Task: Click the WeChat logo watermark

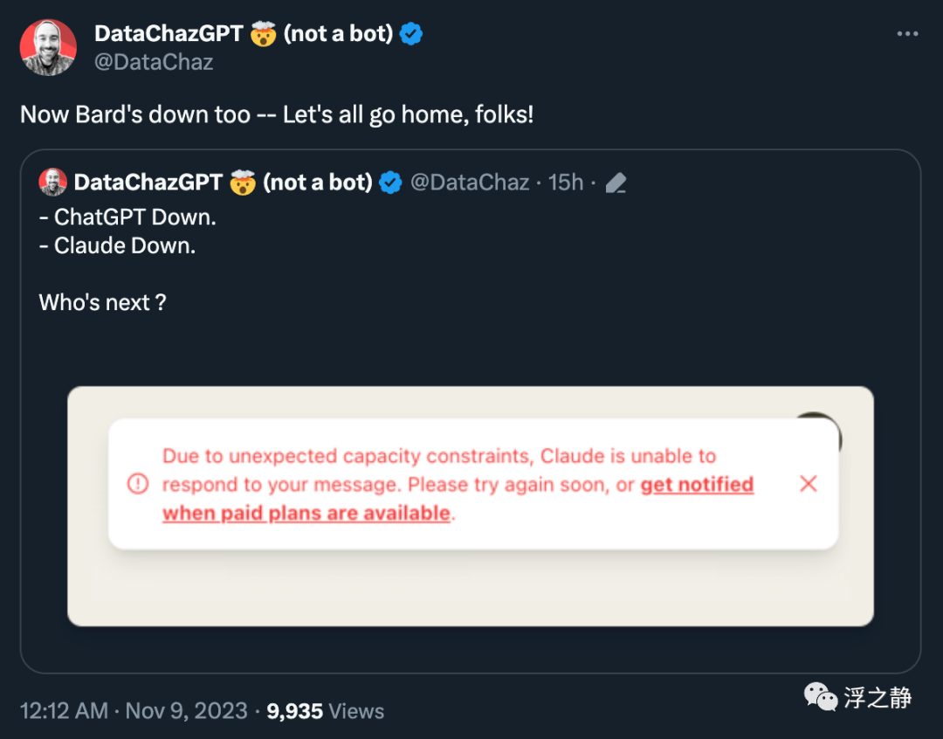Action: [x=820, y=697]
